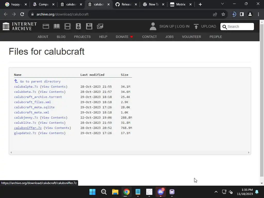
Task: Open the BLOG nav item
Action: 61,37
